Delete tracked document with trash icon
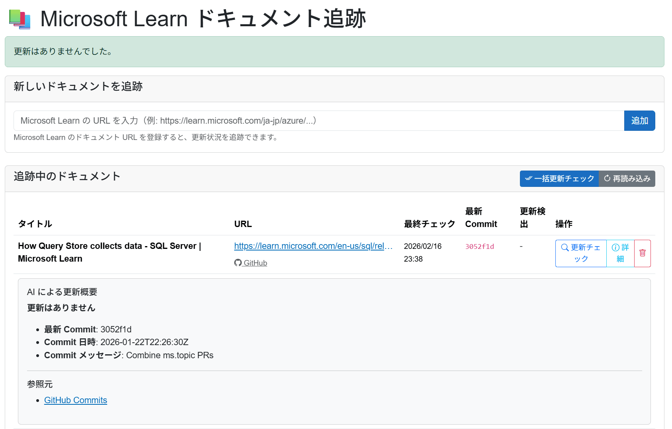 point(643,253)
